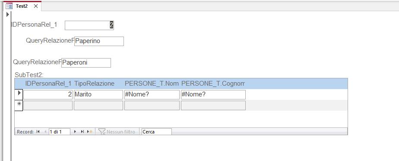399x161 pixels.
Task: Switch to the Test2 tab
Action: [x=22, y=6]
